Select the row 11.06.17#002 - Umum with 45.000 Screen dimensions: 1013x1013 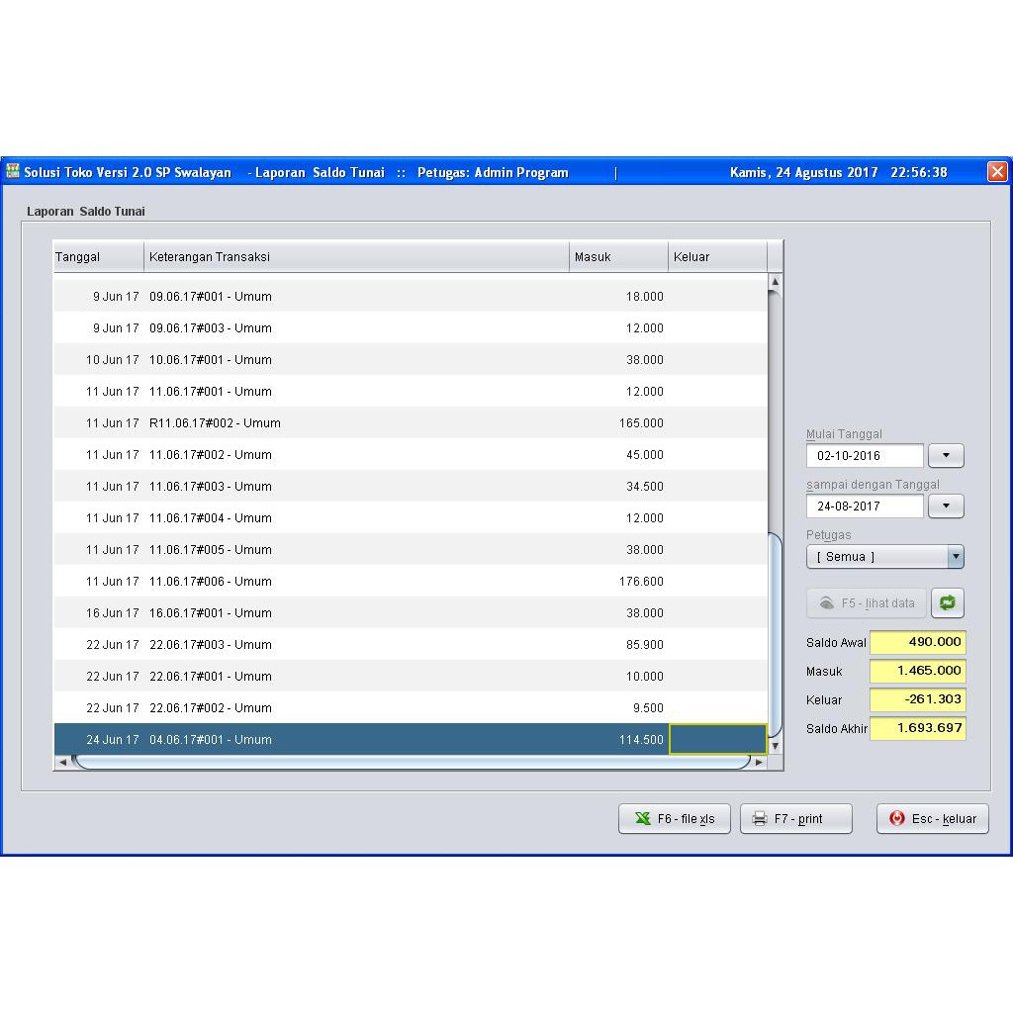pos(411,455)
